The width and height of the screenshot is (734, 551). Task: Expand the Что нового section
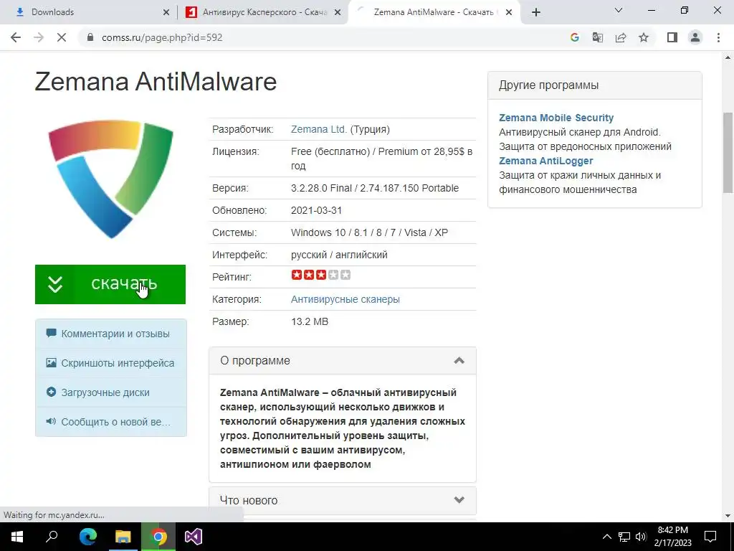click(343, 500)
